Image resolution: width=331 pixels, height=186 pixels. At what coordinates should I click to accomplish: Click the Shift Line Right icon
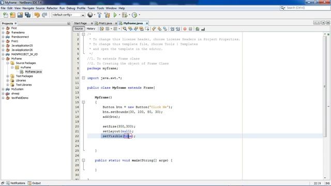[x=178, y=29]
